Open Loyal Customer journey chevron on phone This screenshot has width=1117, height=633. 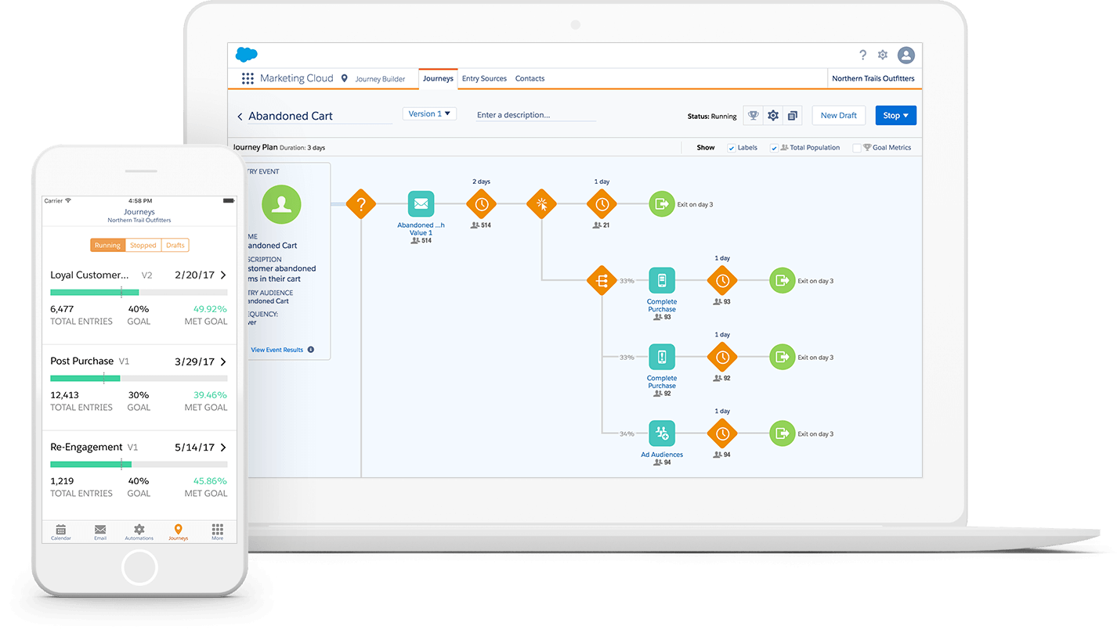click(x=223, y=275)
